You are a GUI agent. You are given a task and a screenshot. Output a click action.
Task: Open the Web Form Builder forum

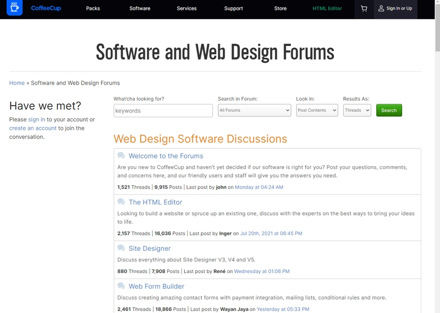[156, 287]
